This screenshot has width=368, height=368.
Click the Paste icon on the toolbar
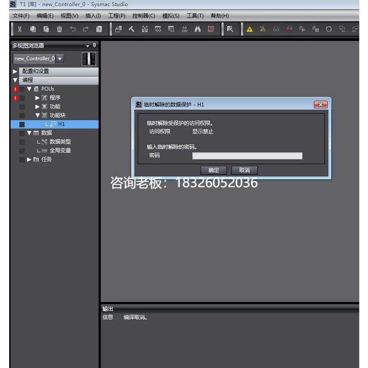pos(46,29)
